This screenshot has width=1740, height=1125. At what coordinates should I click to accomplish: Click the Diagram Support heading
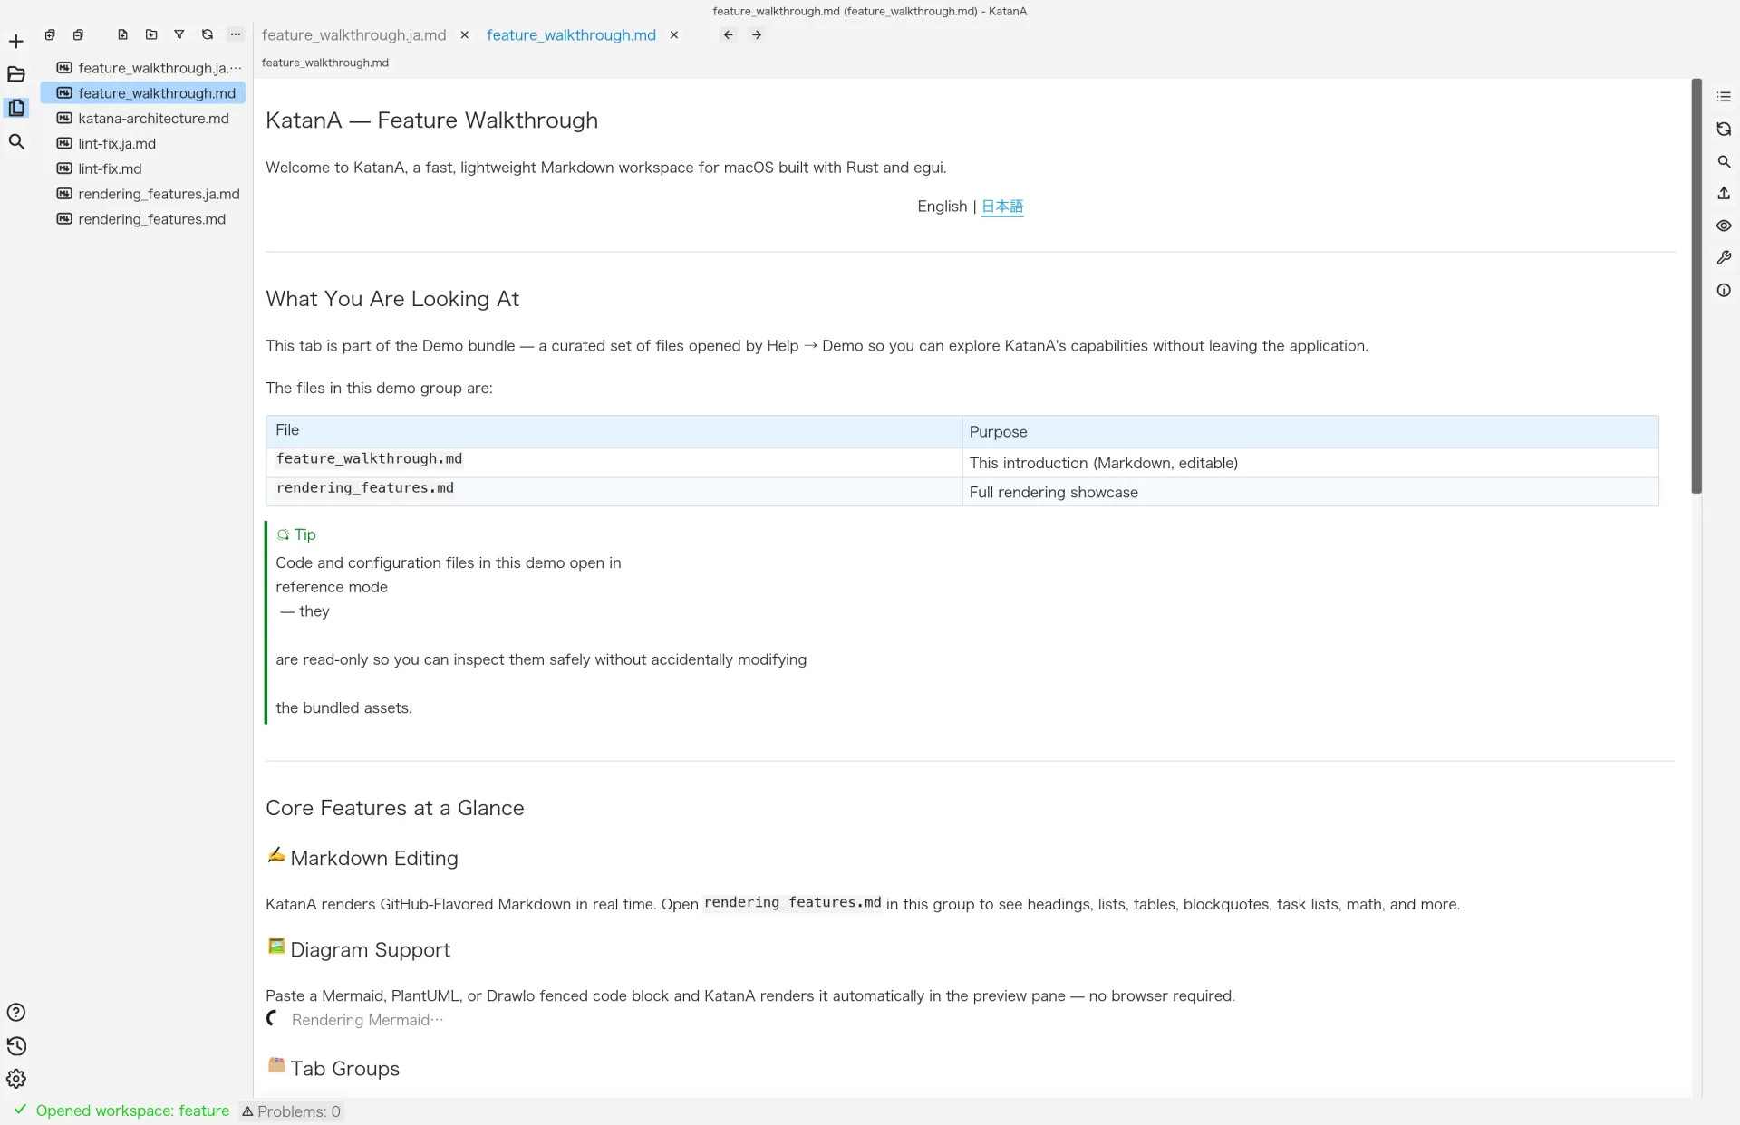pyautogui.click(x=359, y=949)
